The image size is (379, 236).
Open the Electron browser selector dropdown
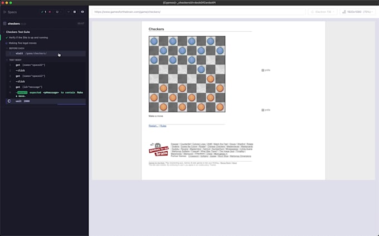(x=323, y=12)
